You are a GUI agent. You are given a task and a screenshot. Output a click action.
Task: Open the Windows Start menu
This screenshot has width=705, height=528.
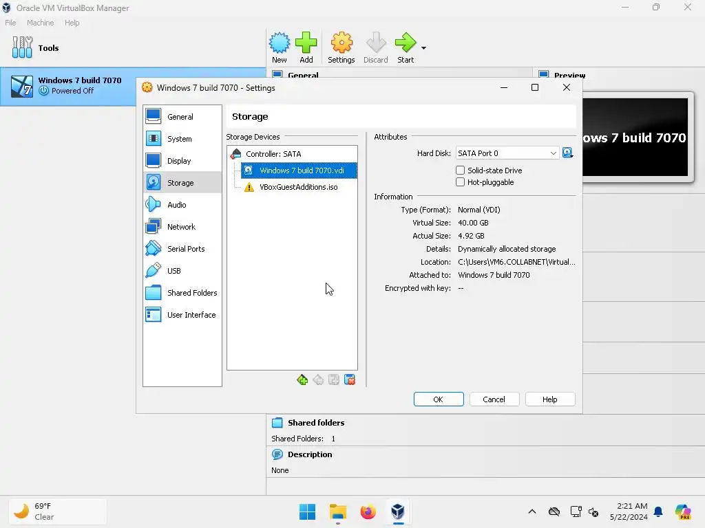[308, 511]
